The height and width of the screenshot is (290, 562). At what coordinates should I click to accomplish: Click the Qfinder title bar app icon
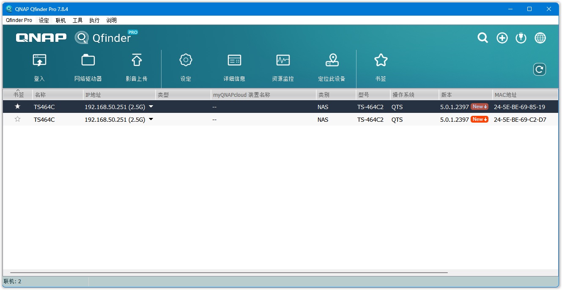(9, 9)
